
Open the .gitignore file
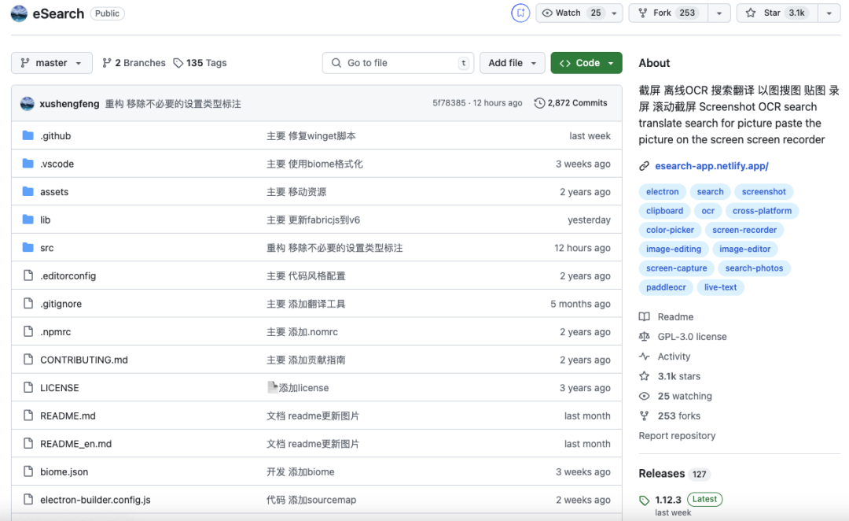61,304
